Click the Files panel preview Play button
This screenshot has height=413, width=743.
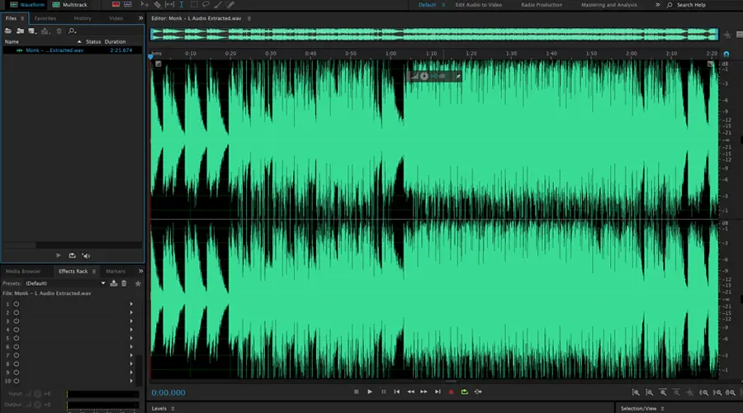[59, 255]
